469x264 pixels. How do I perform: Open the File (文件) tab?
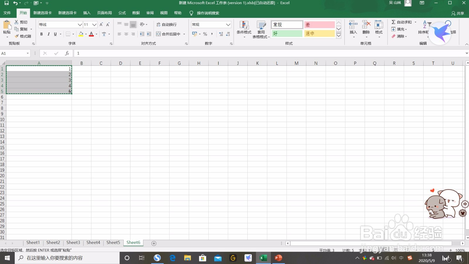[7, 13]
